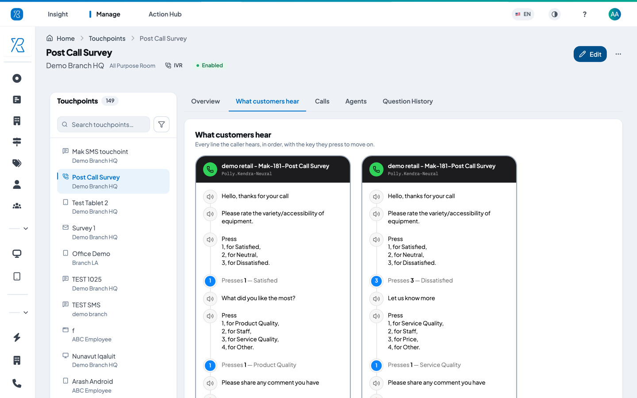
Task: Select the Office Demo touchpoint
Action: (x=113, y=258)
